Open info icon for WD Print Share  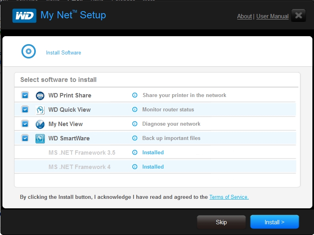135,95
